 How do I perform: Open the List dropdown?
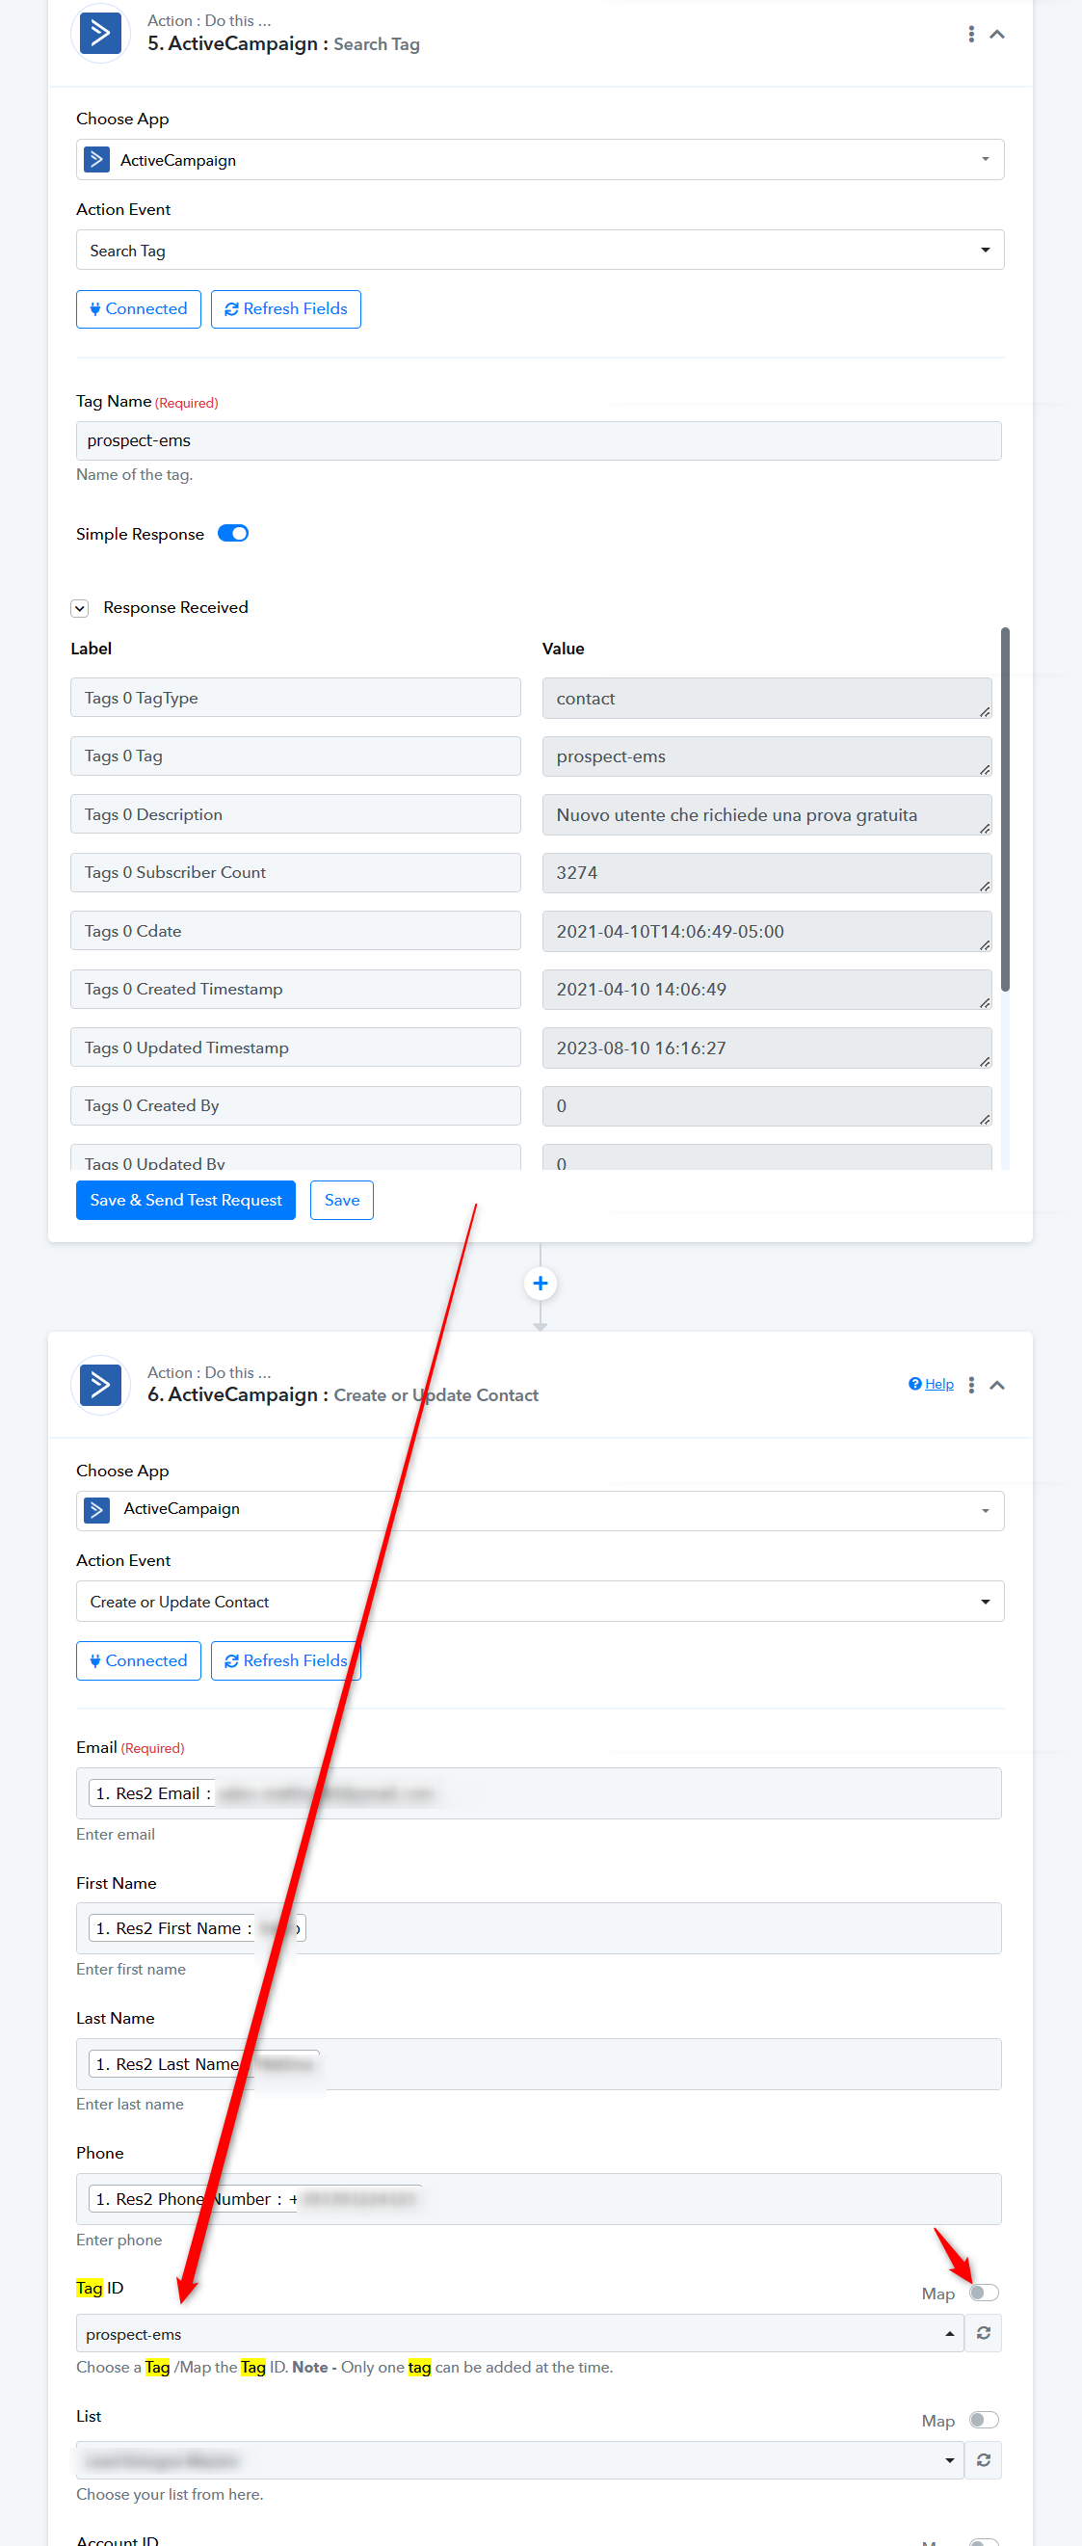[519, 2460]
